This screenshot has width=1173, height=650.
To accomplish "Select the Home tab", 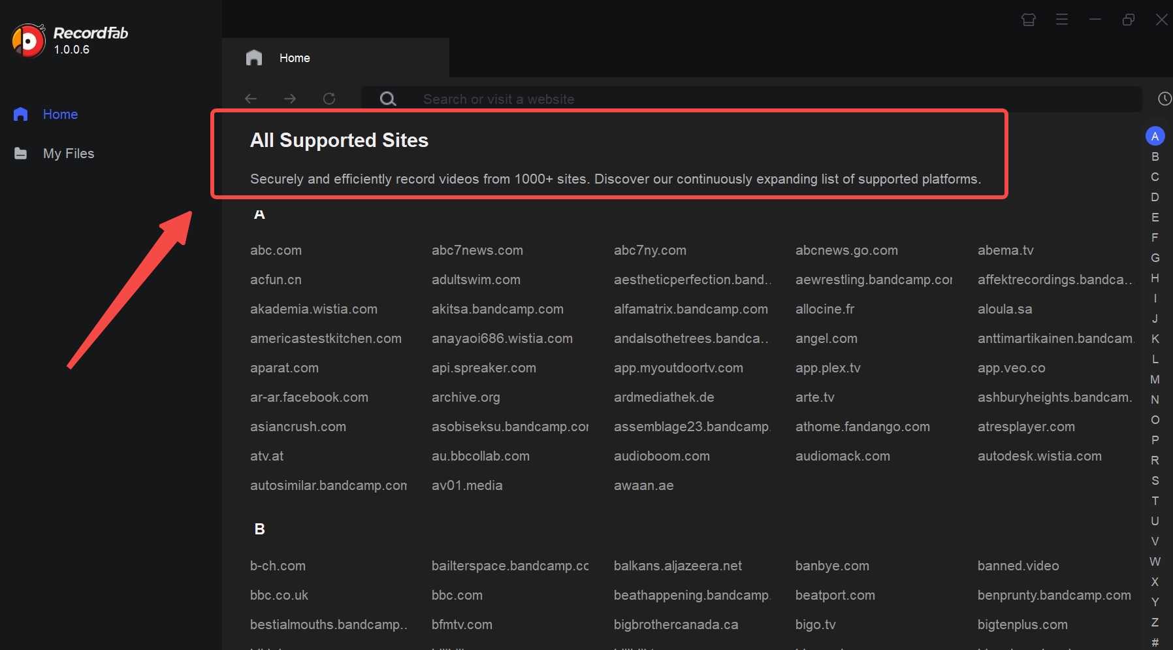I will point(336,58).
